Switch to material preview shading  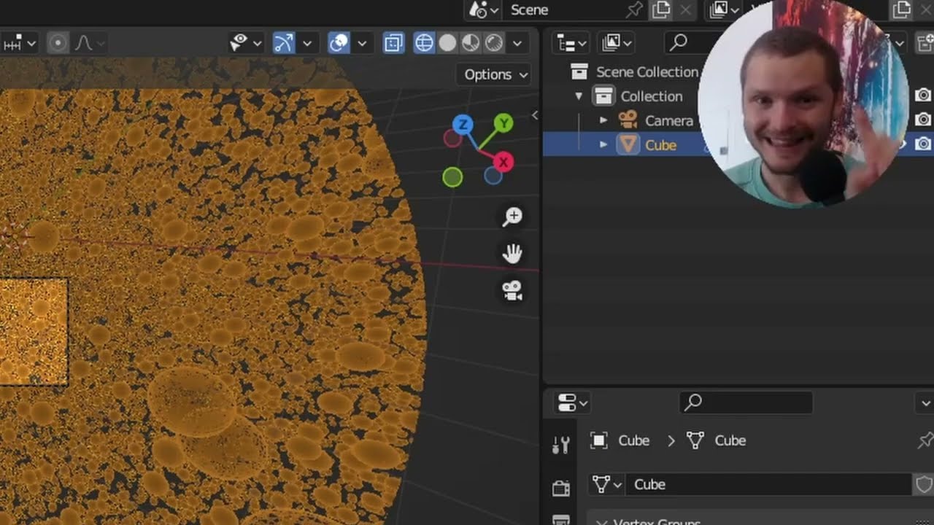point(471,44)
